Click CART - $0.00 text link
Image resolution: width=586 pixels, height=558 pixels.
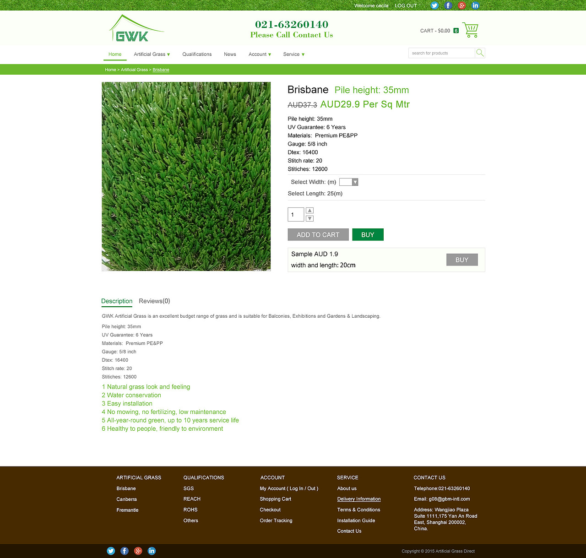pyautogui.click(x=435, y=31)
